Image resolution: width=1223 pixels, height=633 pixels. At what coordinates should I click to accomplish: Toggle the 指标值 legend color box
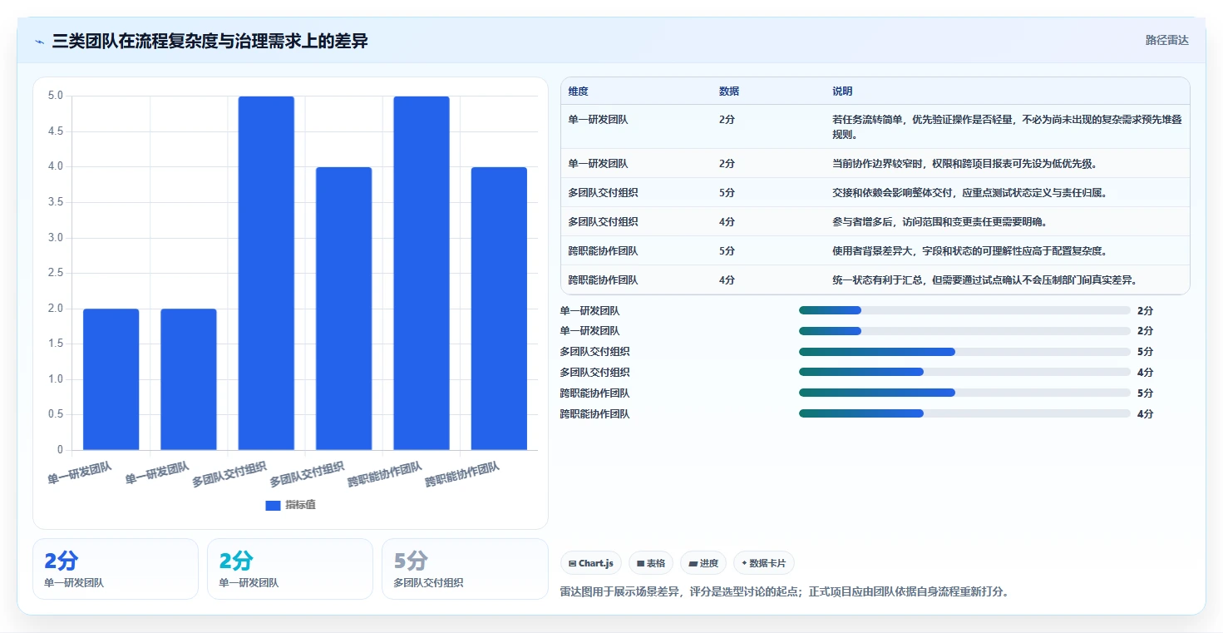coord(273,505)
